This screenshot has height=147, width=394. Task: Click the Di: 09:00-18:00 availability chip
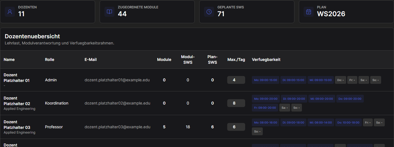[293, 122]
